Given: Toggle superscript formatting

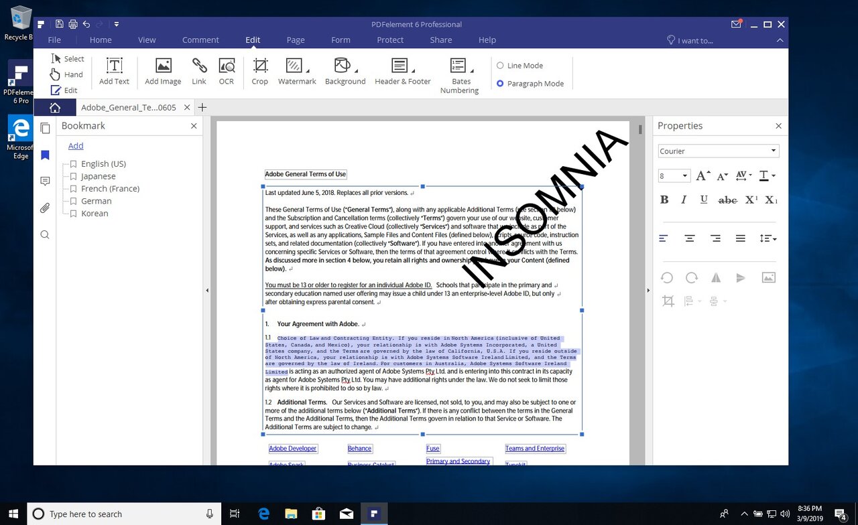Looking at the screenshot, I should [x=751, y=200].
